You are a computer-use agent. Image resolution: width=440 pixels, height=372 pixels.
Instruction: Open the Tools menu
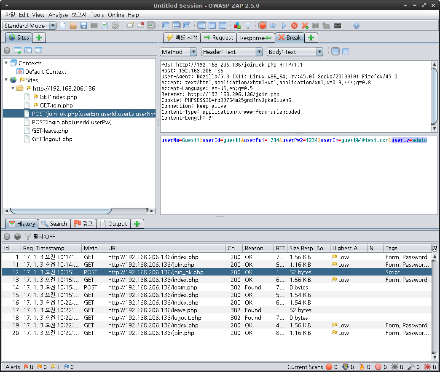[x=97, y=15]
